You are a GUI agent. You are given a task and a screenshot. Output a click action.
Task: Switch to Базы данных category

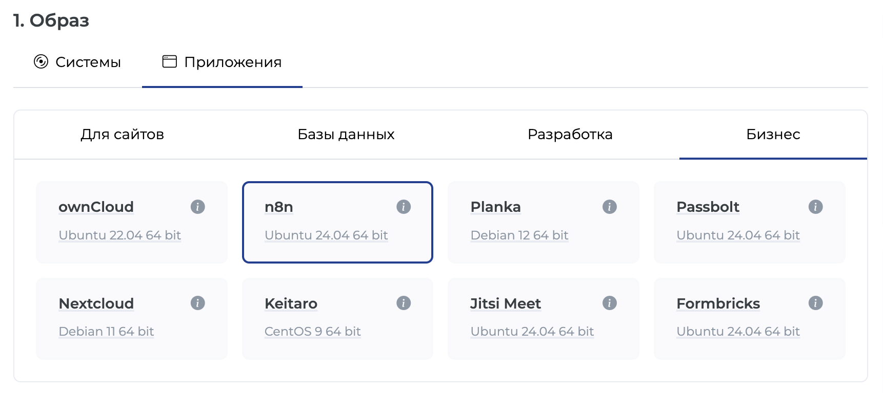pos(346,134)
